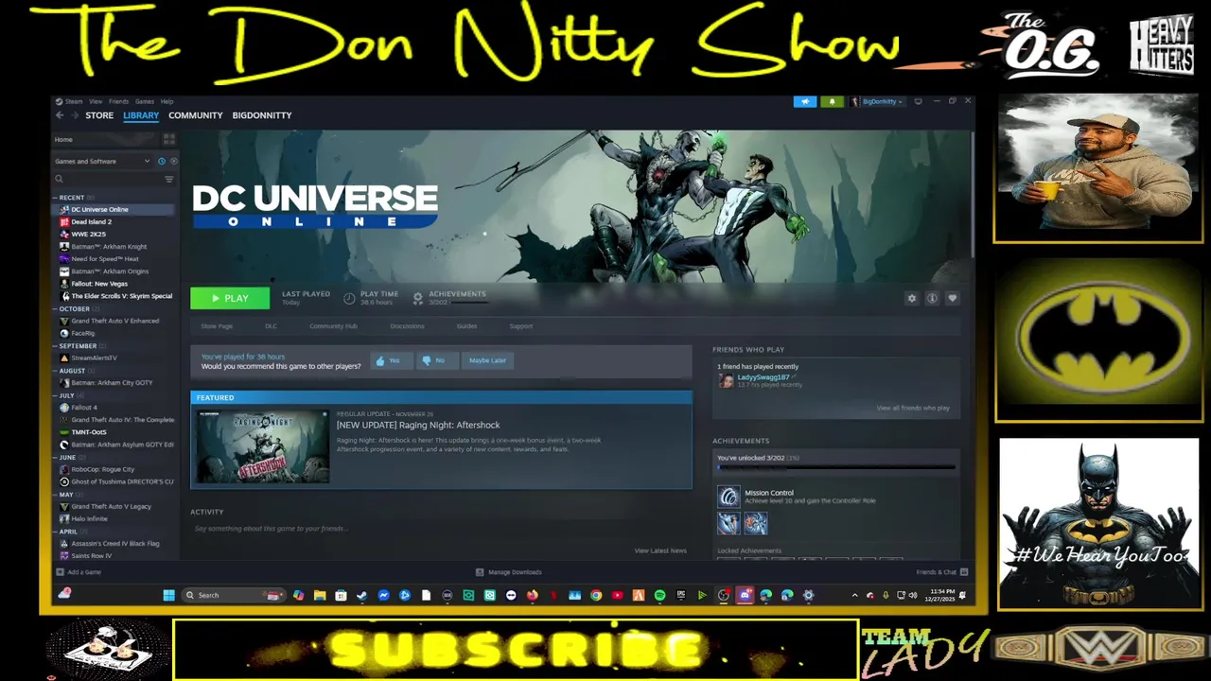Open the BIGDONNITTY profile tab

[x=262, y=115]
